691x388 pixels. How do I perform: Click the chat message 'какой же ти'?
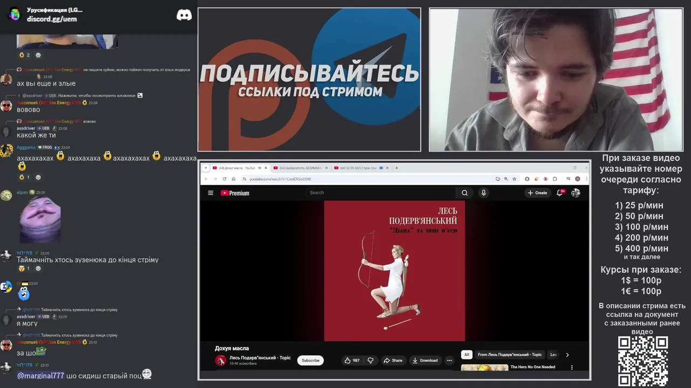pyautogui.click(x=36, y=135)
